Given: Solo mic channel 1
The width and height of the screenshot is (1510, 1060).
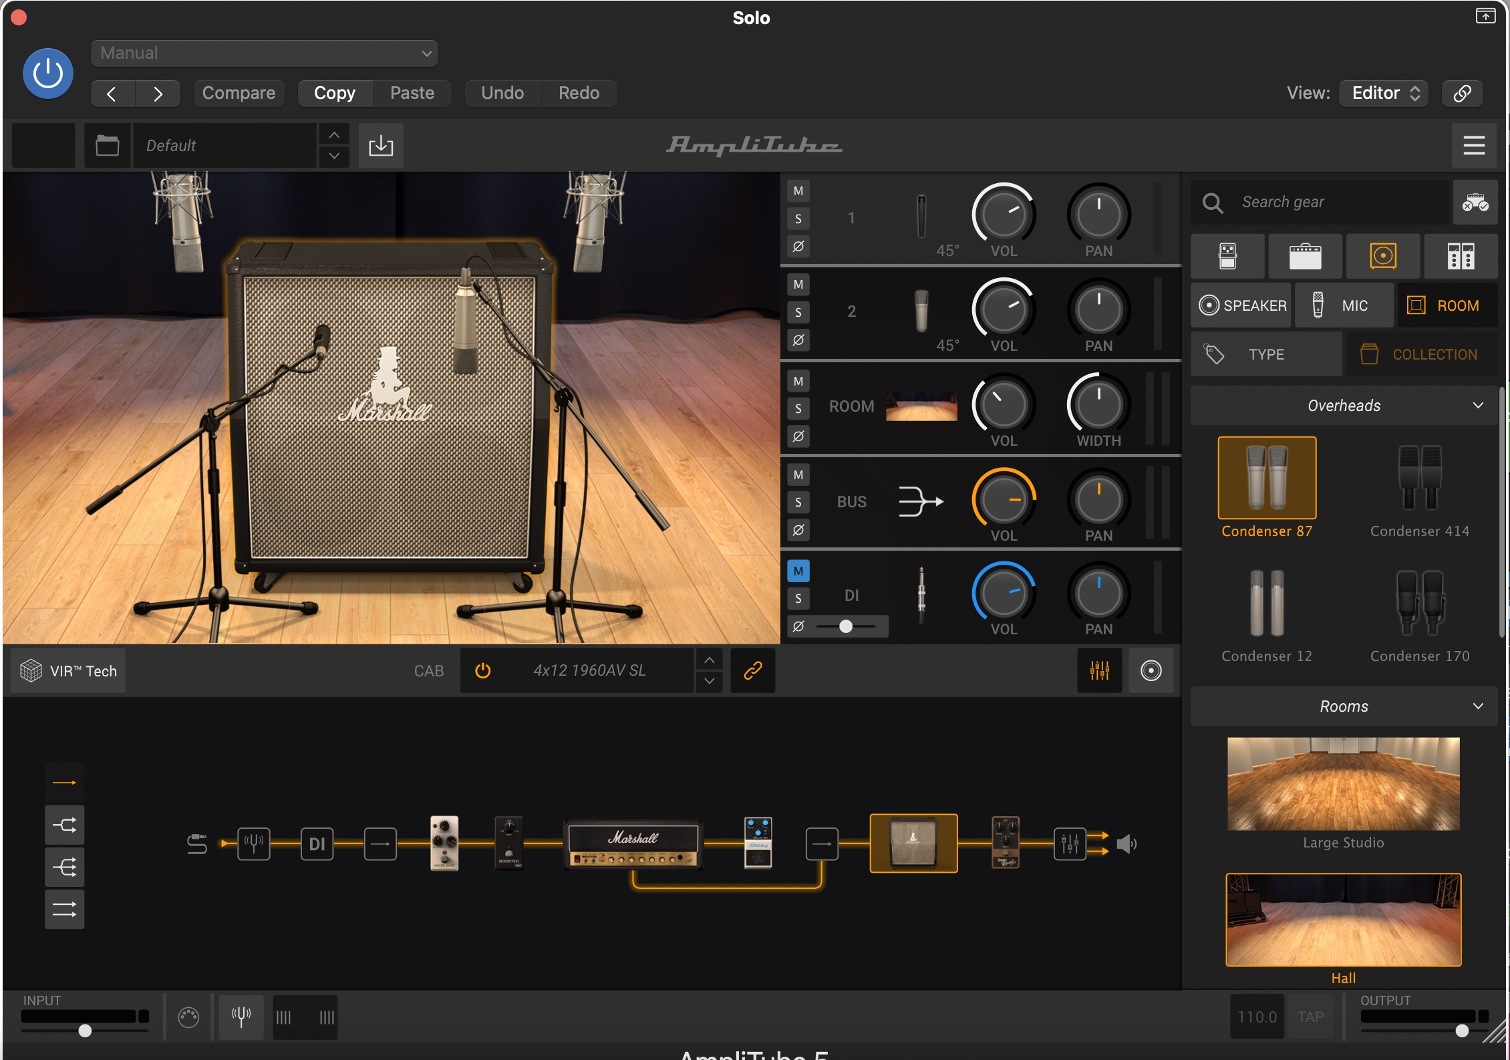Looking at the screenshot, I should [x=798, y=219].
